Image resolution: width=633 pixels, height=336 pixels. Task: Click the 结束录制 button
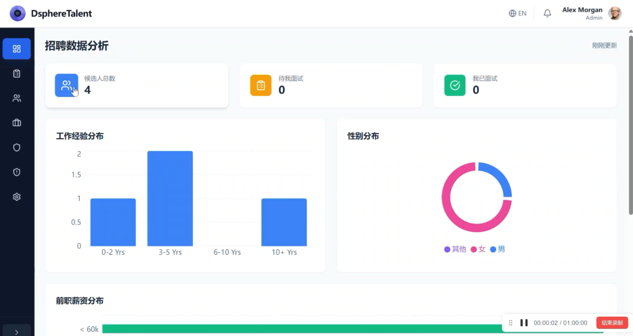[x=612, y=323]
